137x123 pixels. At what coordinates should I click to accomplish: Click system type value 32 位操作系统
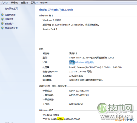[76, 76]
